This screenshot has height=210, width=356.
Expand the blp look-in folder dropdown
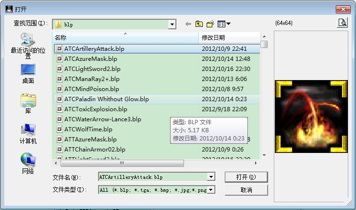(172, 24)
